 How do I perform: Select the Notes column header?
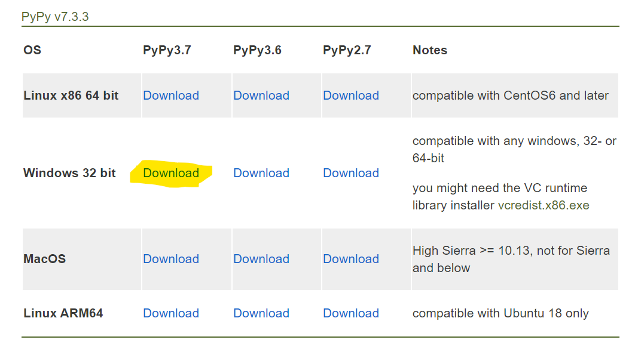click(x=430, y=50)
